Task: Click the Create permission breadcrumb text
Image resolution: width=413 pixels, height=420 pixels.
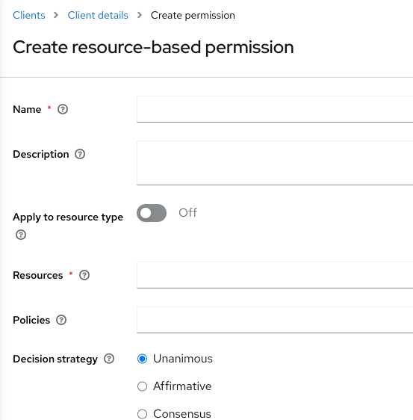Action: coord(193,15)
